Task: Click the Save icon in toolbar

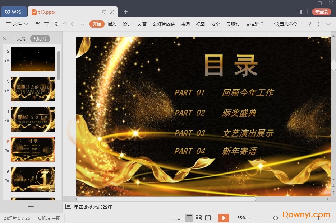Action: point(37,24)
